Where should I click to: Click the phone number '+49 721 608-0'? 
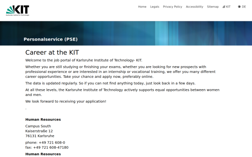pos(52,142)
